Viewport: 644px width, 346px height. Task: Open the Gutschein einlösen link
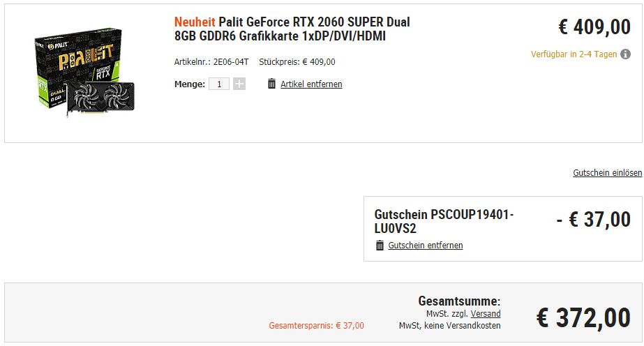[607, 173]
